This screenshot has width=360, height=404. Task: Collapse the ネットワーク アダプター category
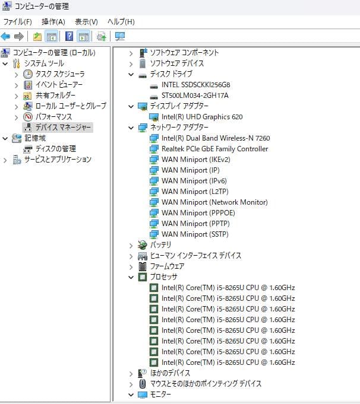click(x=131, y=128)
